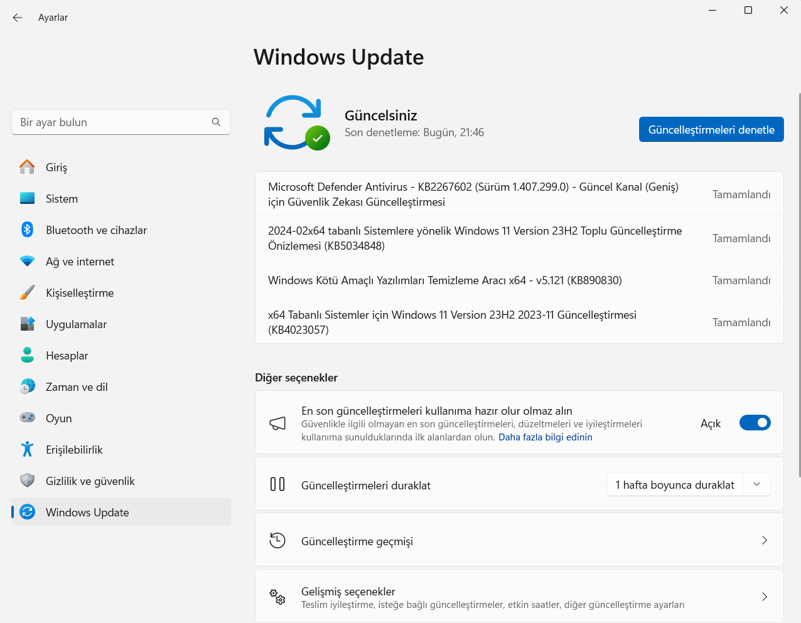Click the megaphone icon for latest updates
This screenshot has width=801, height=623.
[277, 423]
